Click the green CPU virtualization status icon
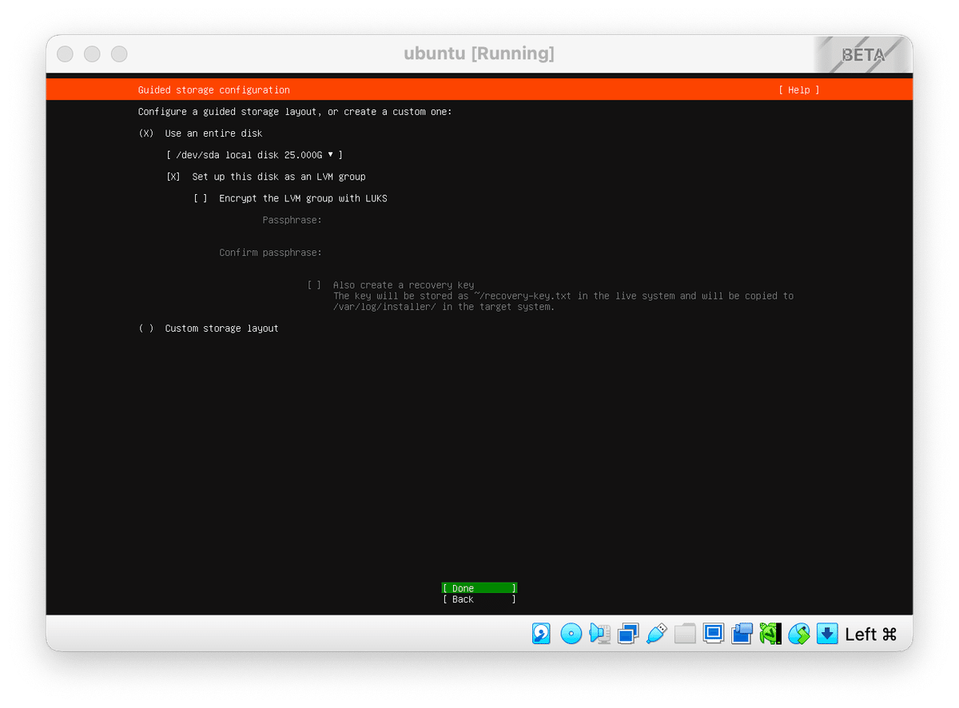This screenshot has height=708, width=959. click(770, 634)
